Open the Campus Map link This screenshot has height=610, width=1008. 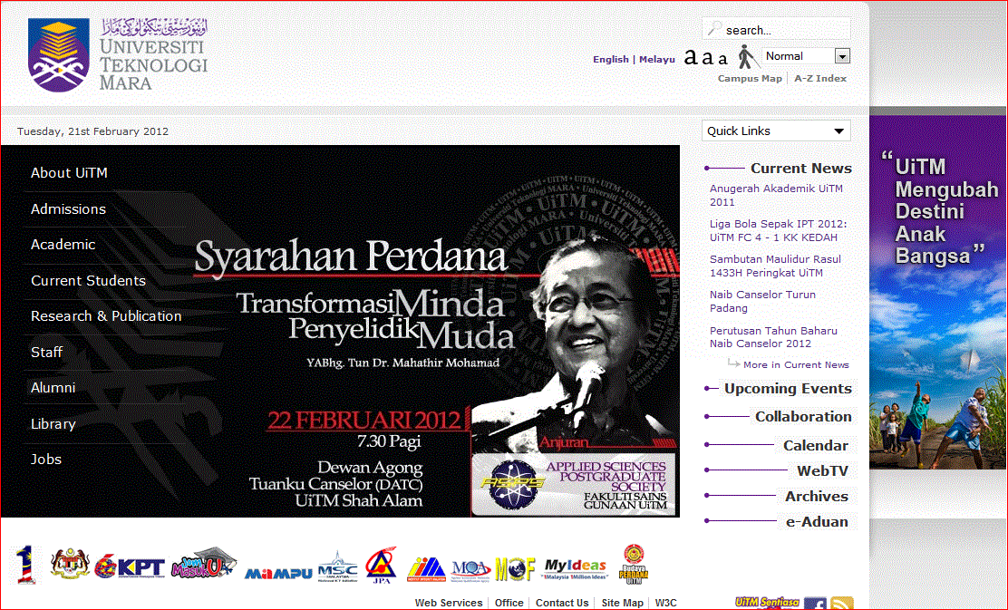pyautogui.click(x=750, y=79)
